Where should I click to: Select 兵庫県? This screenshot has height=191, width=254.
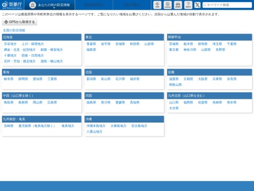point(217,79)
